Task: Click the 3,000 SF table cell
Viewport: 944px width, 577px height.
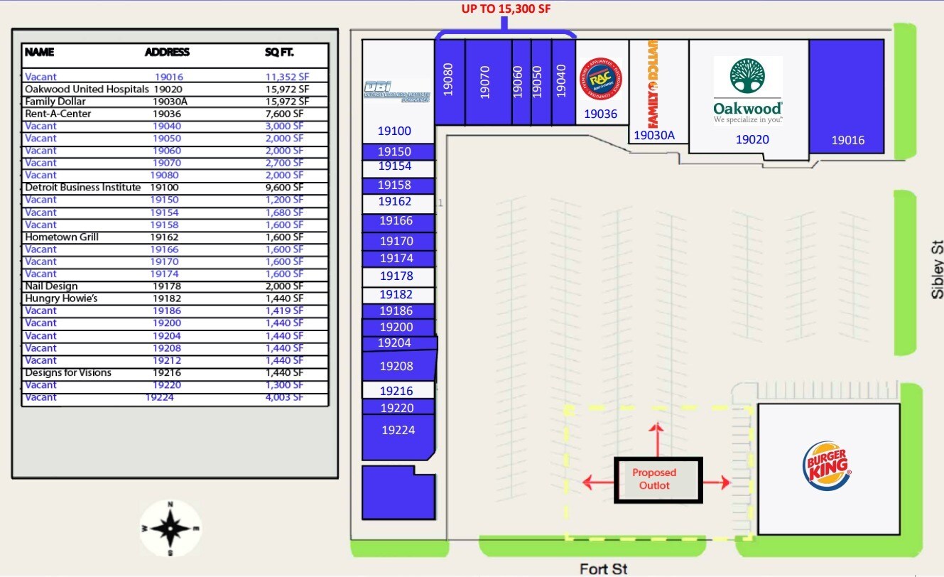Action: point(284,126)
